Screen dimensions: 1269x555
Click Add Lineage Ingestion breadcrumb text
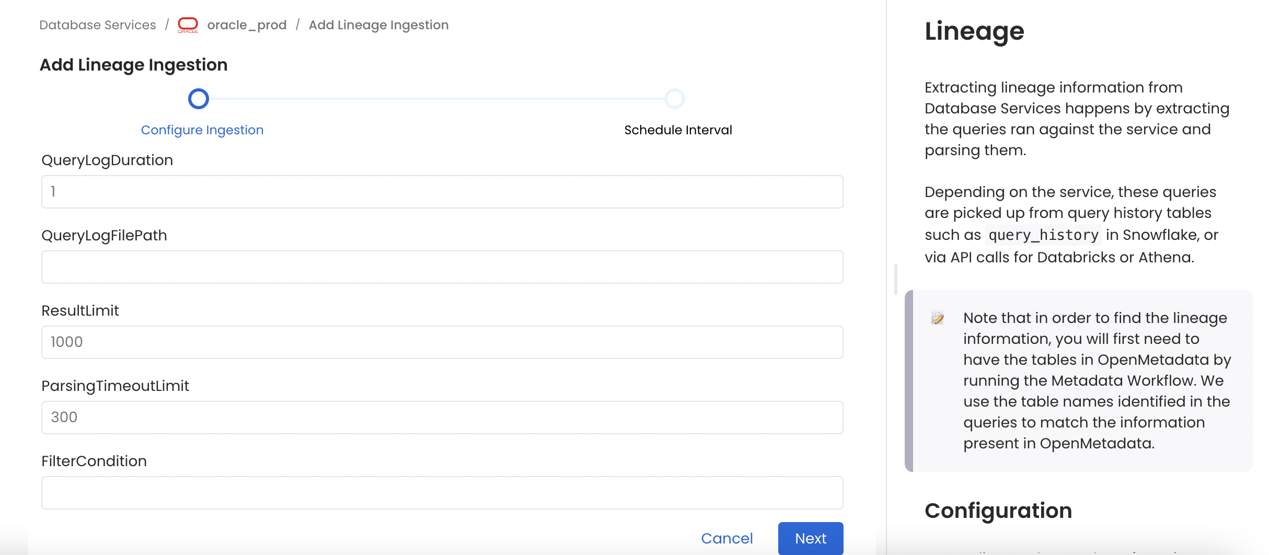(378, 25)
